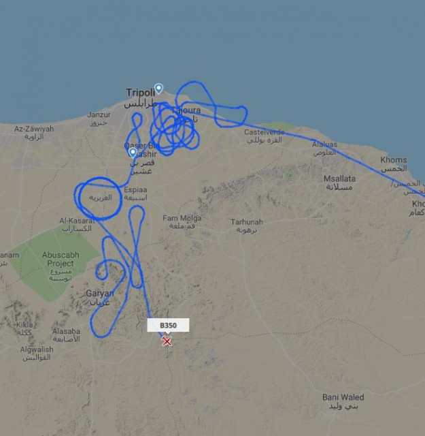Click the Khoms city label

(x=393, y=160)
